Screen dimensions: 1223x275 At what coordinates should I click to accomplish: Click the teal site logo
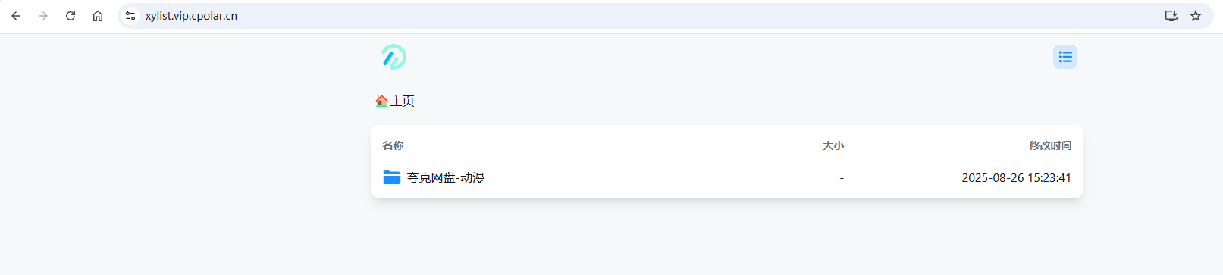tap(394, 57)
